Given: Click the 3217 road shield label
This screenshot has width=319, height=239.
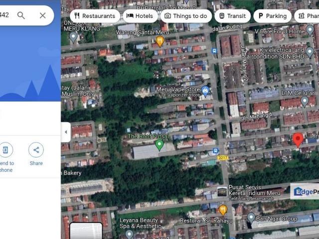Looking at the screenshot, I should click(223, 158).
